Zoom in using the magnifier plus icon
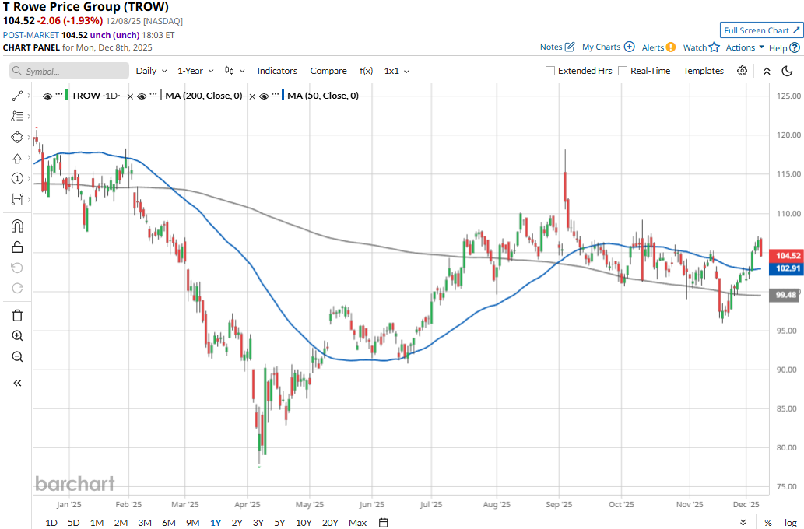The width and height of the screenshot is (804, 529). pos(17,336)
